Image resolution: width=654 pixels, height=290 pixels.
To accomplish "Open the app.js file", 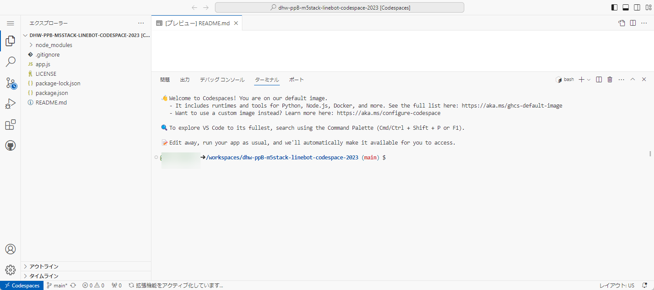I will click(86, 64).
